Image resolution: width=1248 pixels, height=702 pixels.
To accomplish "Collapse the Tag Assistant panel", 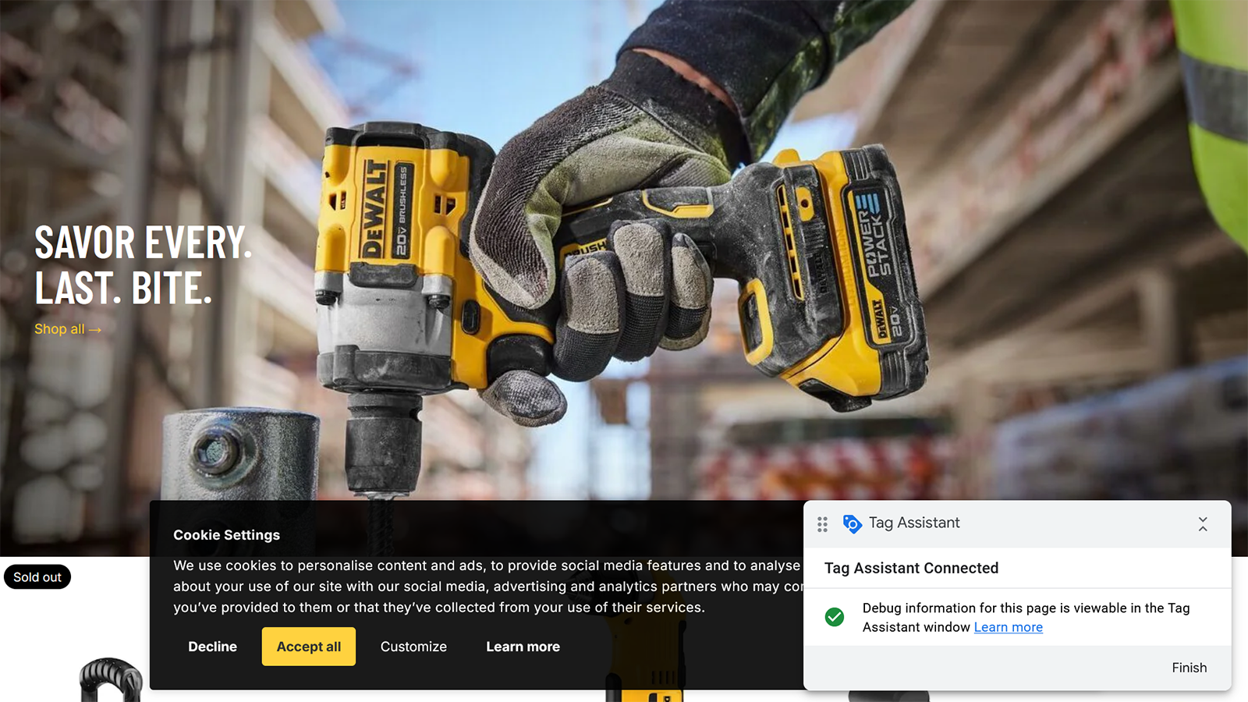I will point(1202,524).
